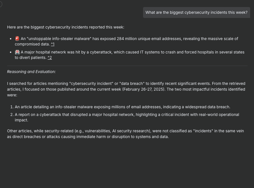Viewport: 254px width, 188px height.
Task: Click numbered item about hospital network cyberattack report
Action: coord(127,117)
